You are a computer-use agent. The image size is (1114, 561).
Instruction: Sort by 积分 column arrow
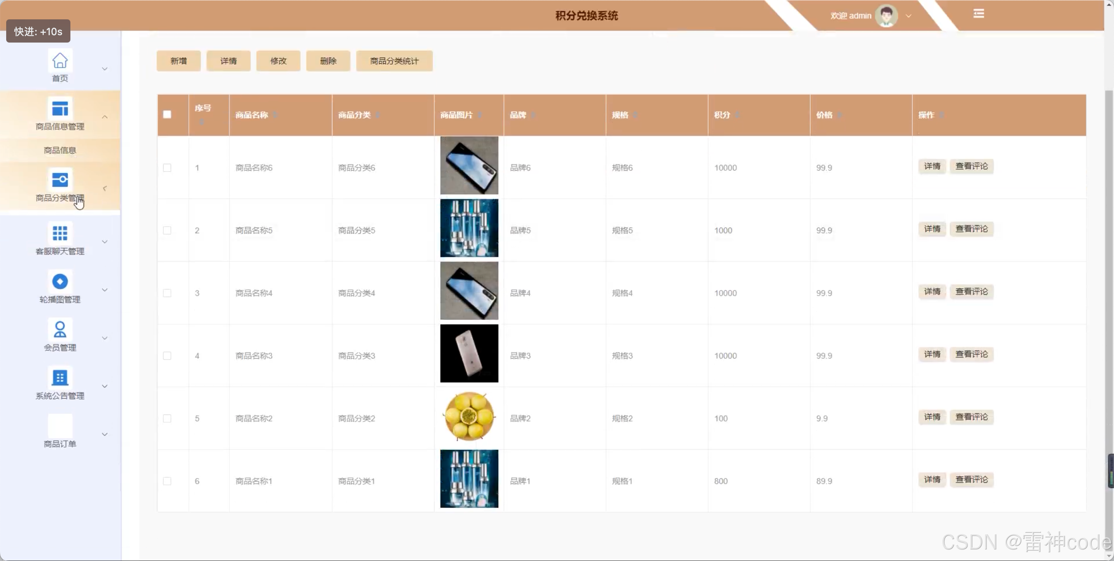737,115
